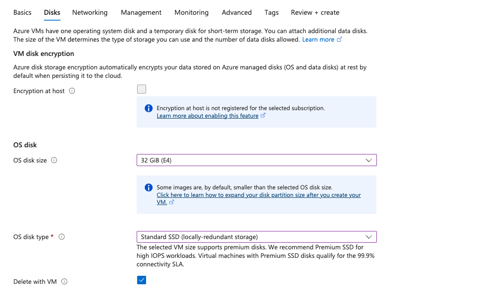488x291 pixels.
Task: Click info icon next to Encryption at host
Action: click(72, 91)
